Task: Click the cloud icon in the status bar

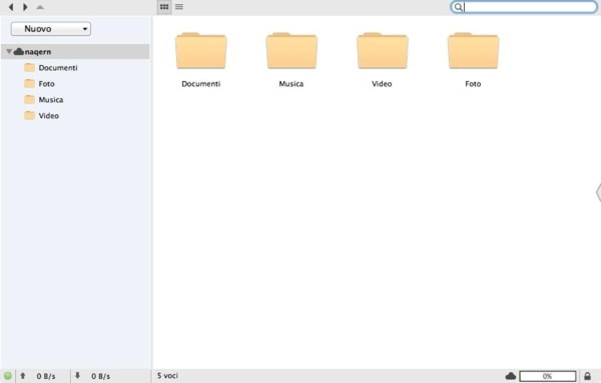Action: click(x=510, y=375)
